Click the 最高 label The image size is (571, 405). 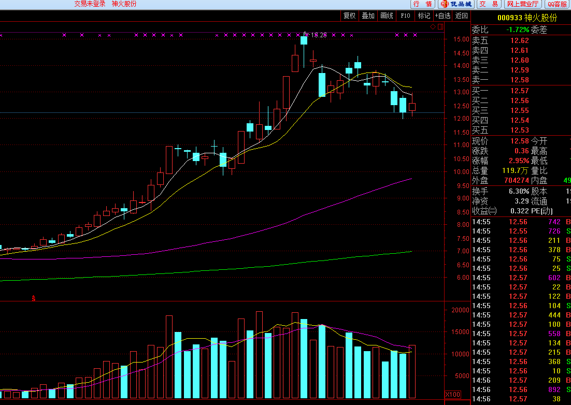click(x=539, y=151)
